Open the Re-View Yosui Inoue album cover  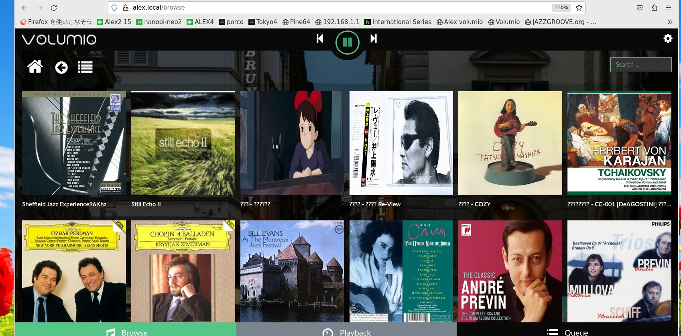tap(401, 143)
